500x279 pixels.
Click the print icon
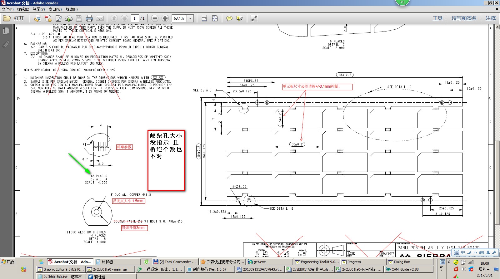click(x=89, y=18)
